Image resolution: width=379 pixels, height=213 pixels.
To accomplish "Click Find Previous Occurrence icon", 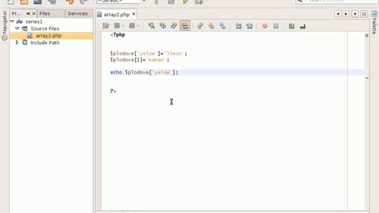I will click(163, 26).
